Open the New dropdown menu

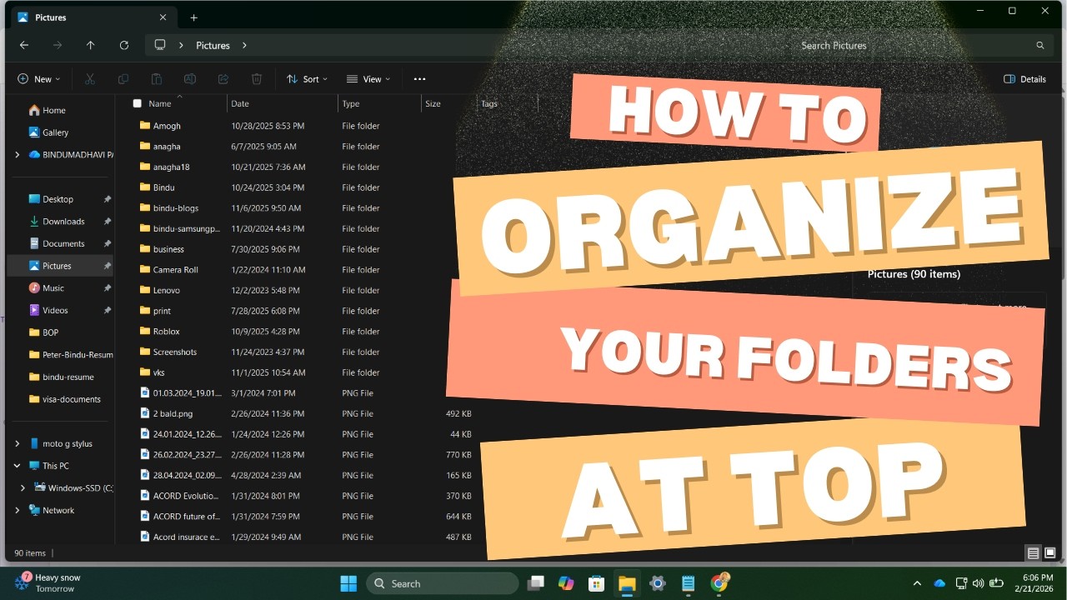(38, 79)
